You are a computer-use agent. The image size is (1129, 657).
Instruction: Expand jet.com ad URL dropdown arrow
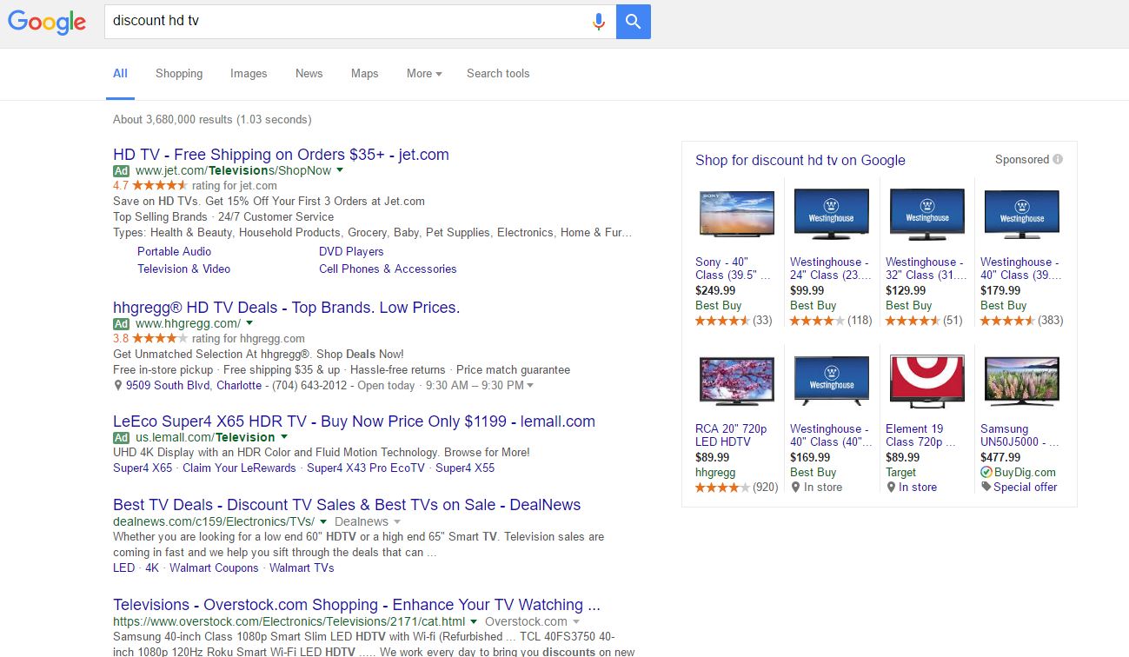click(x=340, y=170)
